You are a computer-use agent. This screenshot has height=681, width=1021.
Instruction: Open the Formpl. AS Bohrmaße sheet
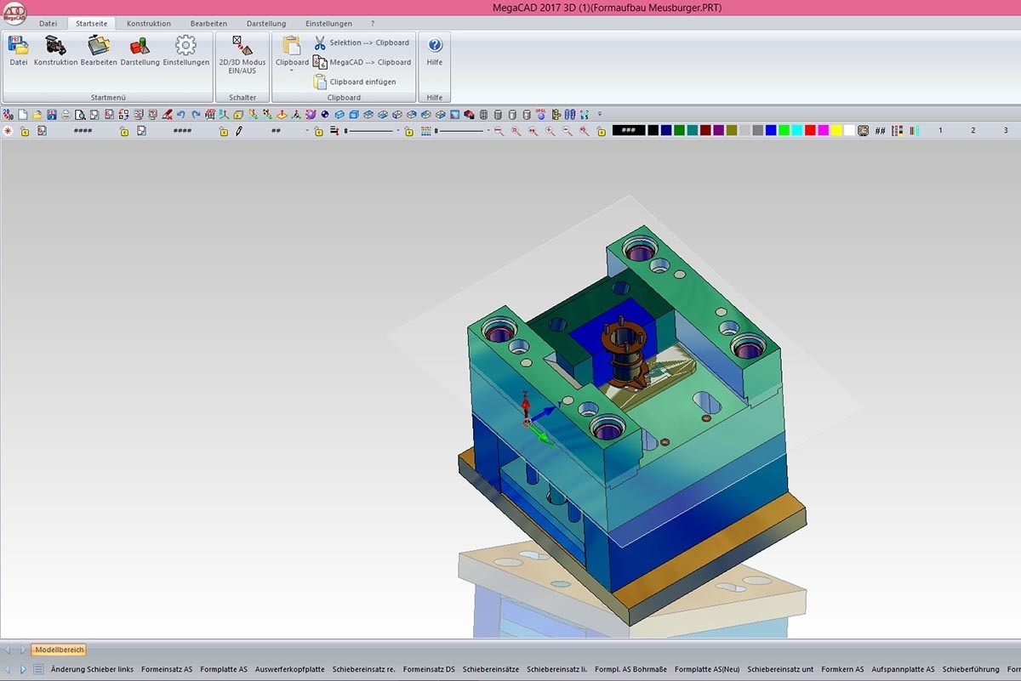tap(630, 669)
